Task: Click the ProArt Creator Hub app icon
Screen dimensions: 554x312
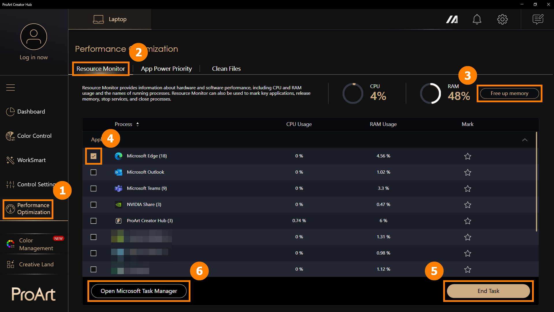Action: point(119,221)
